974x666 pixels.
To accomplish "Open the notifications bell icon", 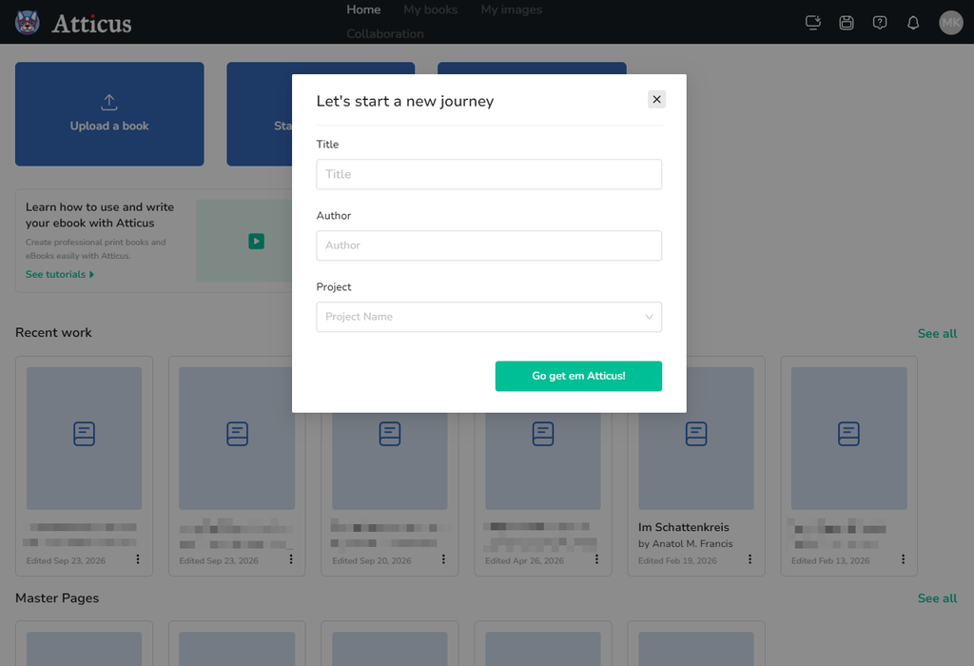I will point(913,23).
